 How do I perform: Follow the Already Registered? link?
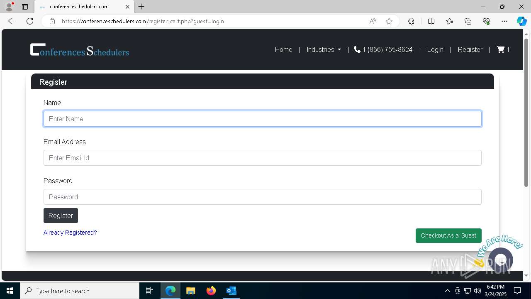click(x=70, y=233)
